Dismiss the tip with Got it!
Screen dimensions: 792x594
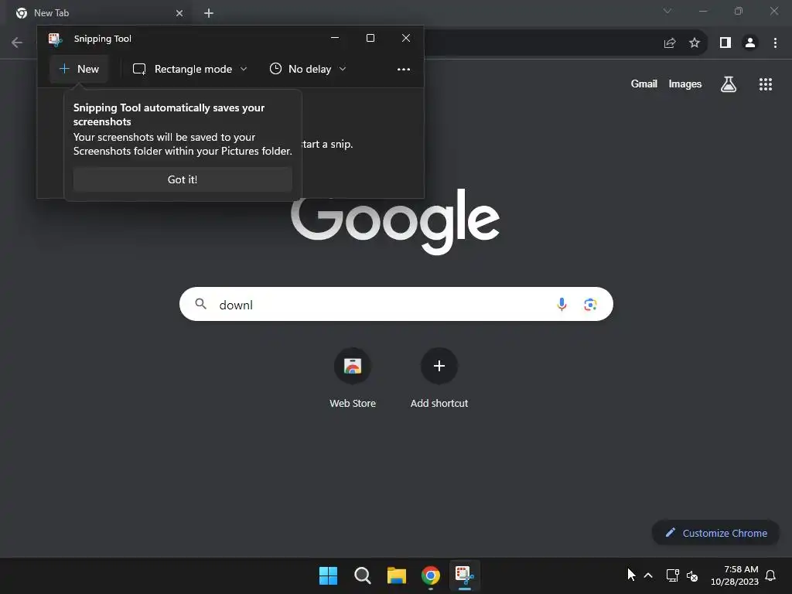tap(183, 179)
